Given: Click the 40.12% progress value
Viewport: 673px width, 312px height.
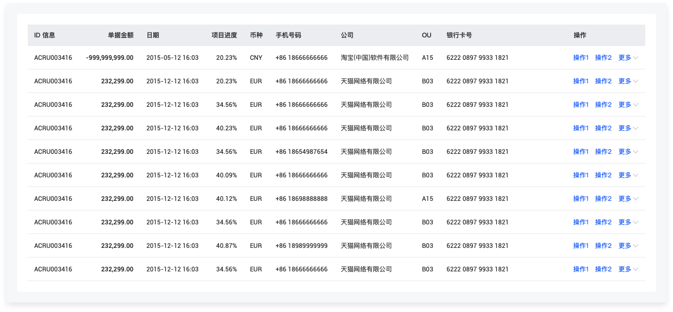Looking at the screenshot, I should (x=226, y=199).
